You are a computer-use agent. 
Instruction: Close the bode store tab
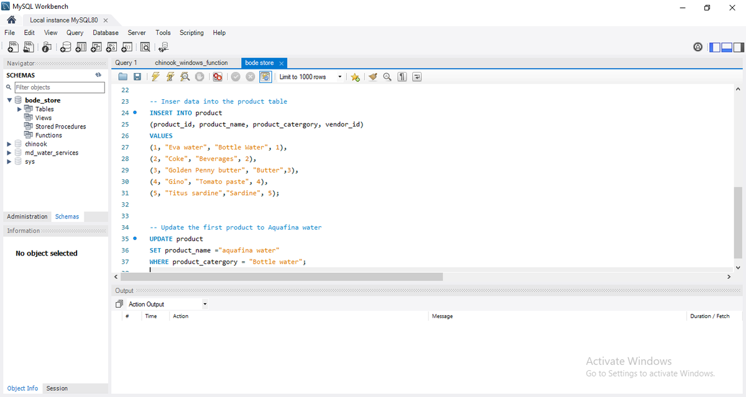(281, 63)
